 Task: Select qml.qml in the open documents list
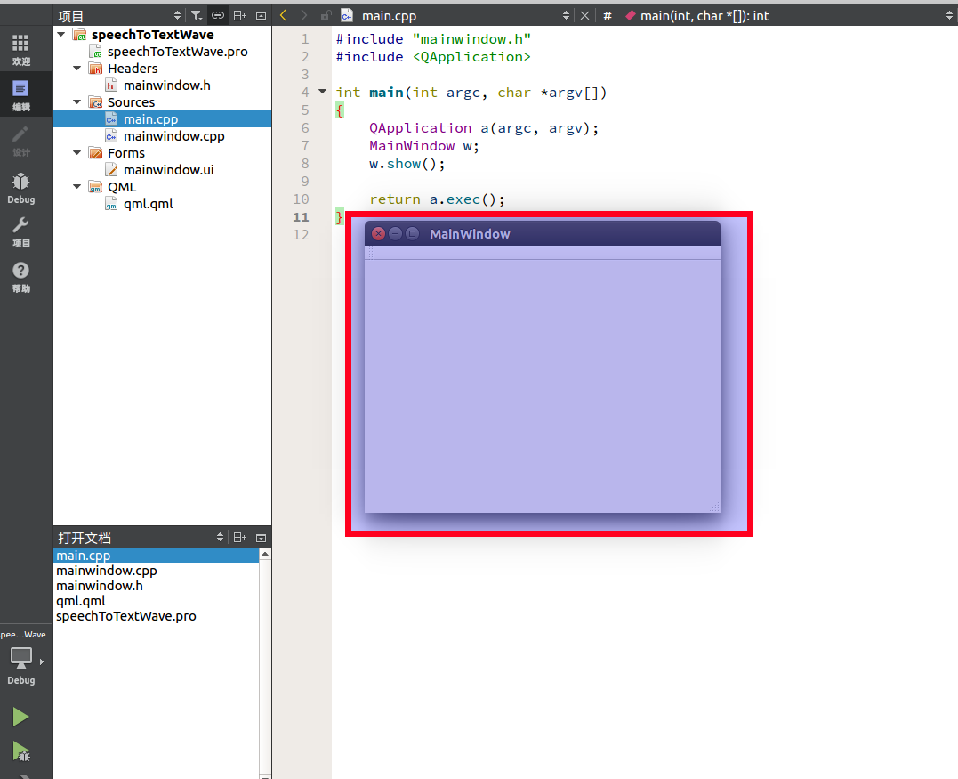(80, 601)
